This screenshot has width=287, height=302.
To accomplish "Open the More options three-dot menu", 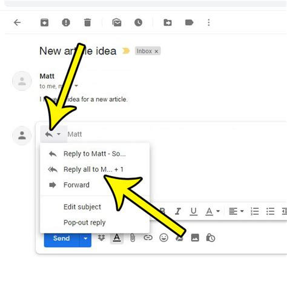I will [x=209, y=22].
